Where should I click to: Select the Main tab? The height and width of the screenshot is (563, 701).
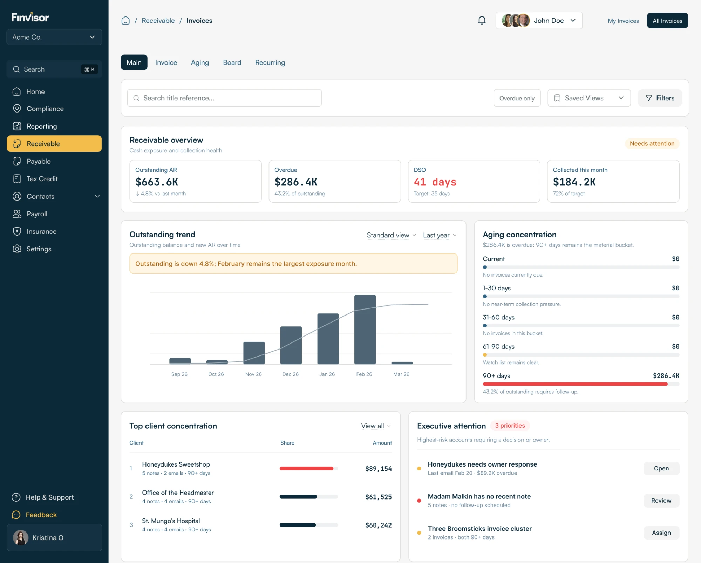pos(134,62)
